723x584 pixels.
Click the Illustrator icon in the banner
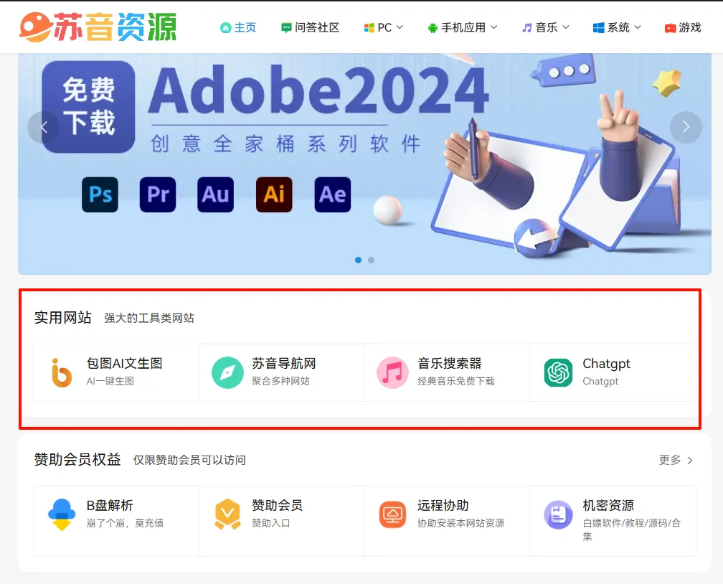[x=273, y=194]
